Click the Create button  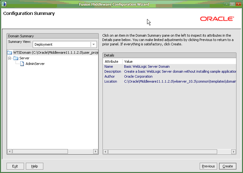228,166
